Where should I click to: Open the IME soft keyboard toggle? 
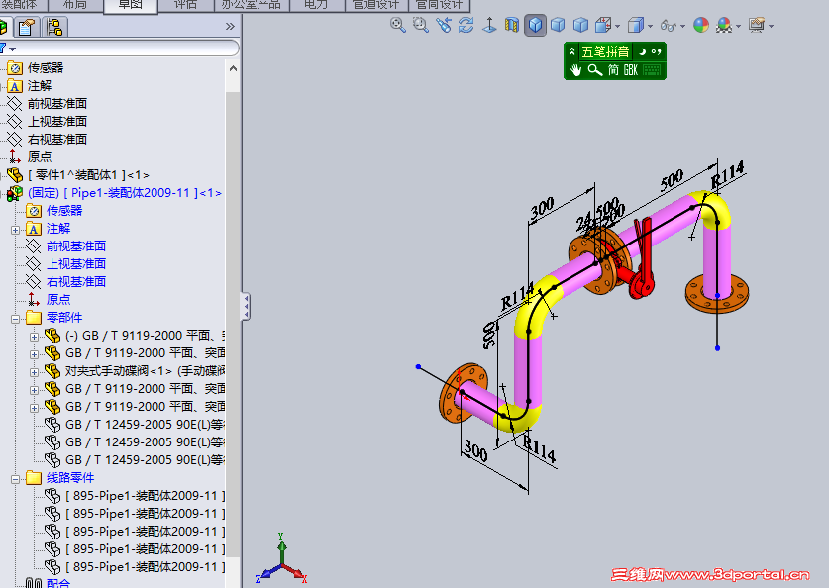point(651,68)
